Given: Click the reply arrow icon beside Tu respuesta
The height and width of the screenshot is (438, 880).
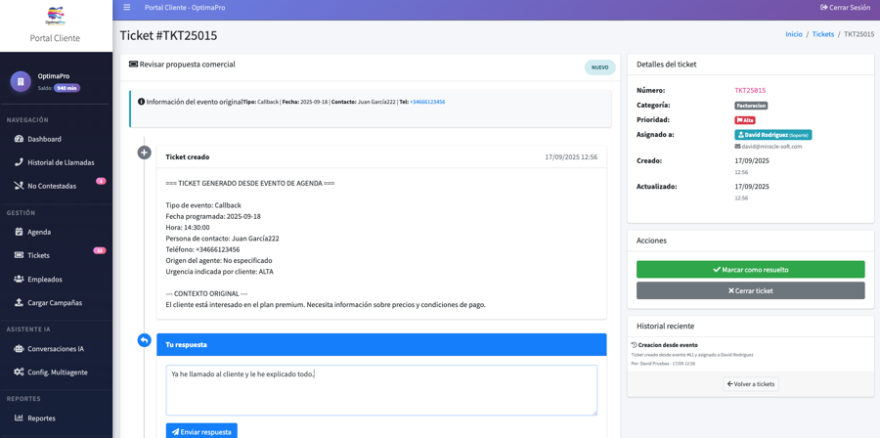Looking at the screenshot, I should tap(144, 340).
